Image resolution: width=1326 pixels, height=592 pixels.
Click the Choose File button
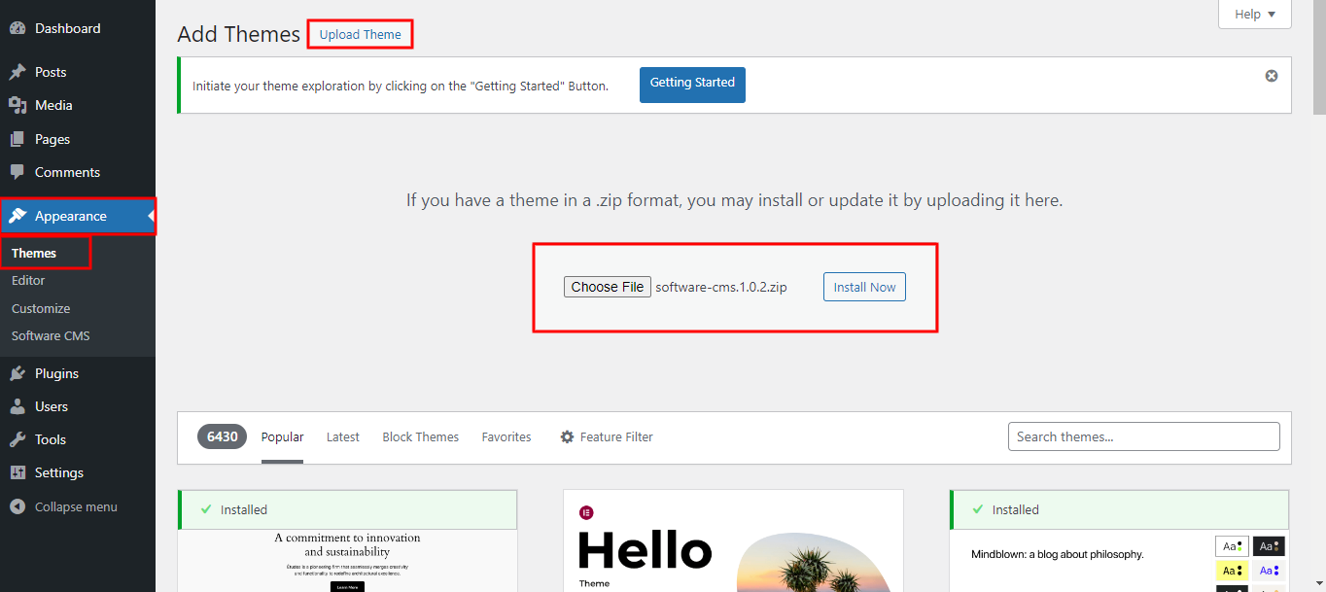[608, 287]
